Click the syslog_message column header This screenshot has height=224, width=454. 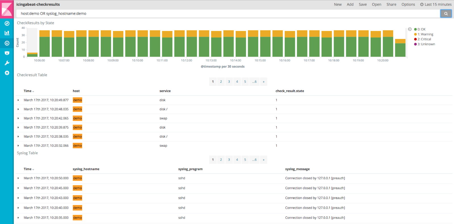point(297,169)
